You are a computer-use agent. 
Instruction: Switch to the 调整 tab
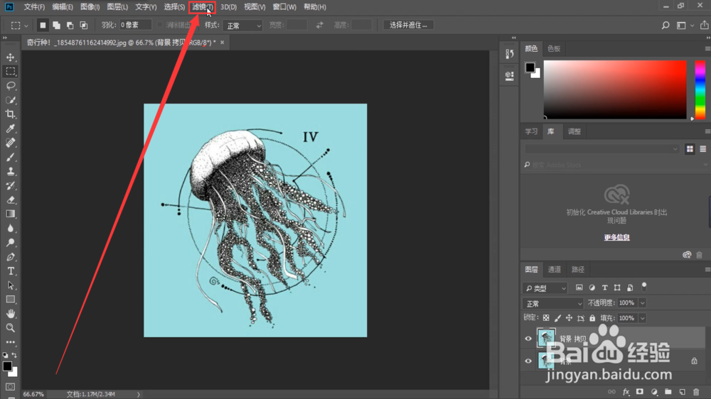(574, 131)
